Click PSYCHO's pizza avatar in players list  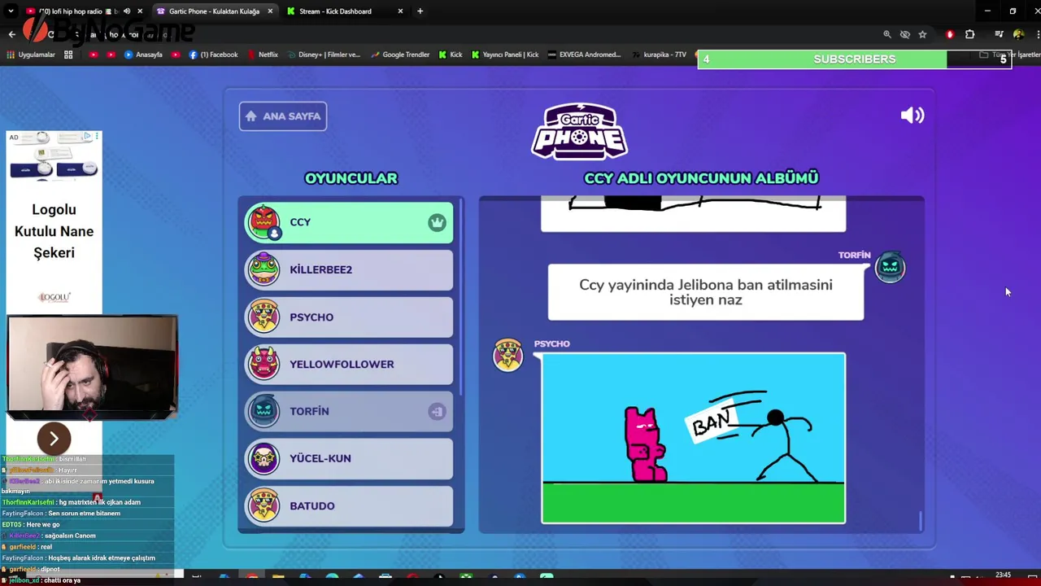[x=264, y=317]
